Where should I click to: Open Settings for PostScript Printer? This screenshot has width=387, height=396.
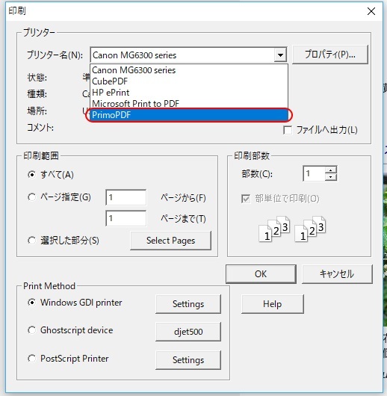(188, 360)
